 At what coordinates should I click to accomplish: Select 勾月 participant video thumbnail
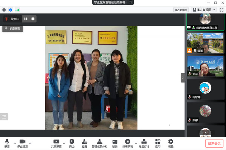click(x=205, y=66)
